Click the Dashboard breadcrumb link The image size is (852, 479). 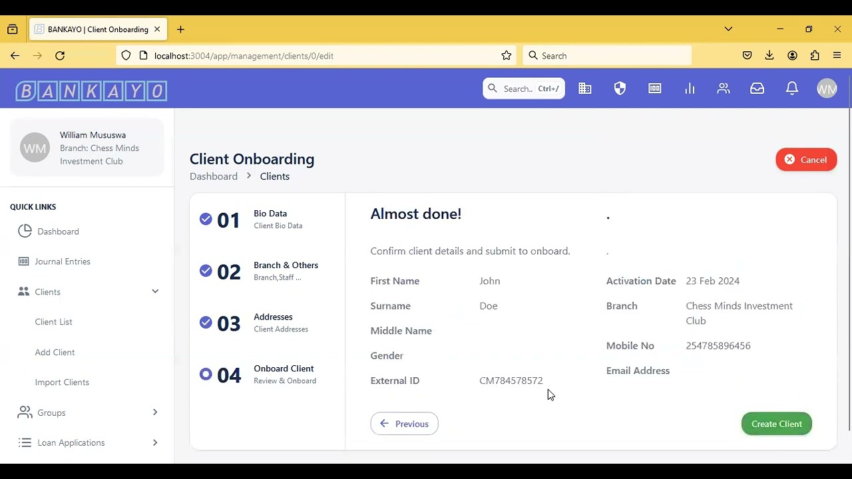213,176
